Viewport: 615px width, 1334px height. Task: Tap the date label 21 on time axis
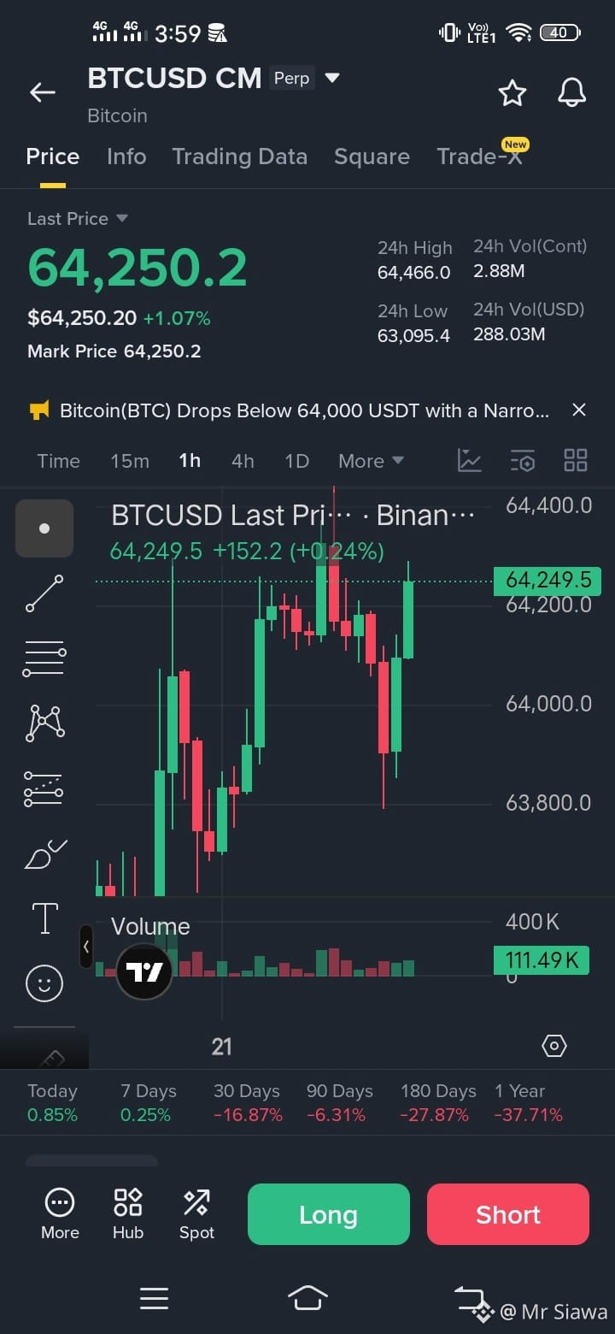[221, 1047]
